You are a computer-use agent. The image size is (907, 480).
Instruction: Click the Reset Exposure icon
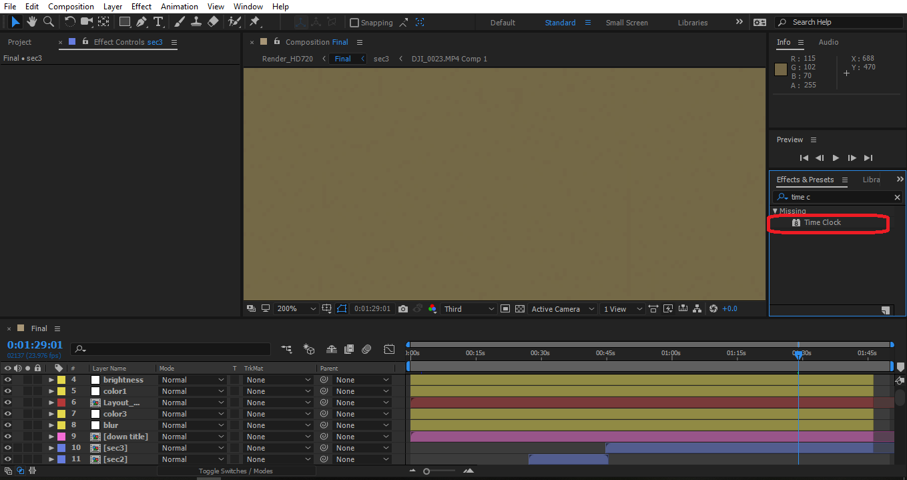[713, 309]
